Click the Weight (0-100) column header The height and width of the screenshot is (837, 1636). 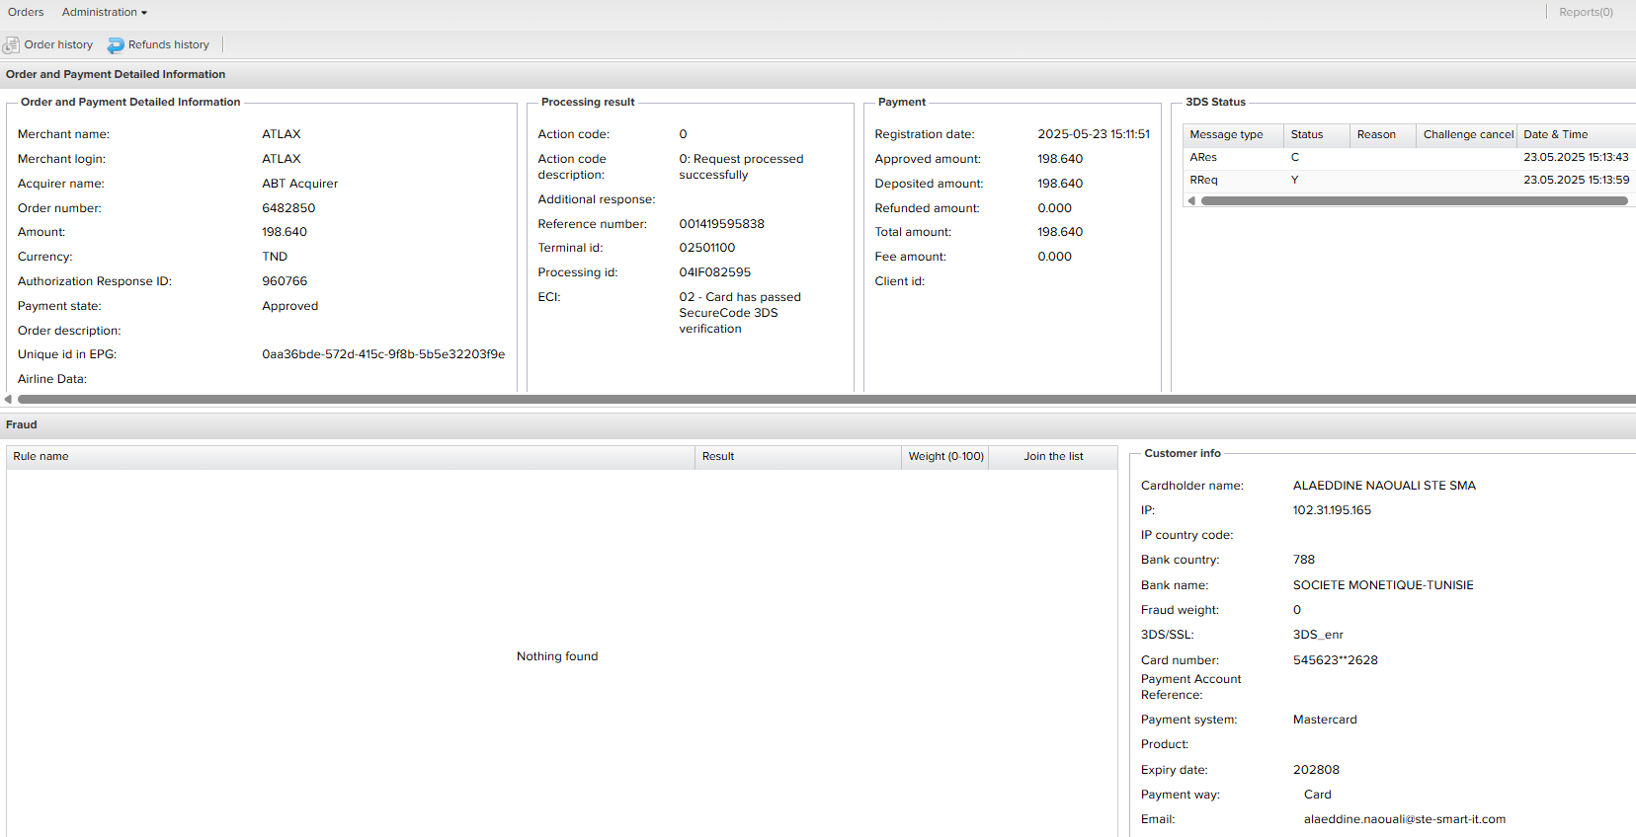[x=945, y=457]
